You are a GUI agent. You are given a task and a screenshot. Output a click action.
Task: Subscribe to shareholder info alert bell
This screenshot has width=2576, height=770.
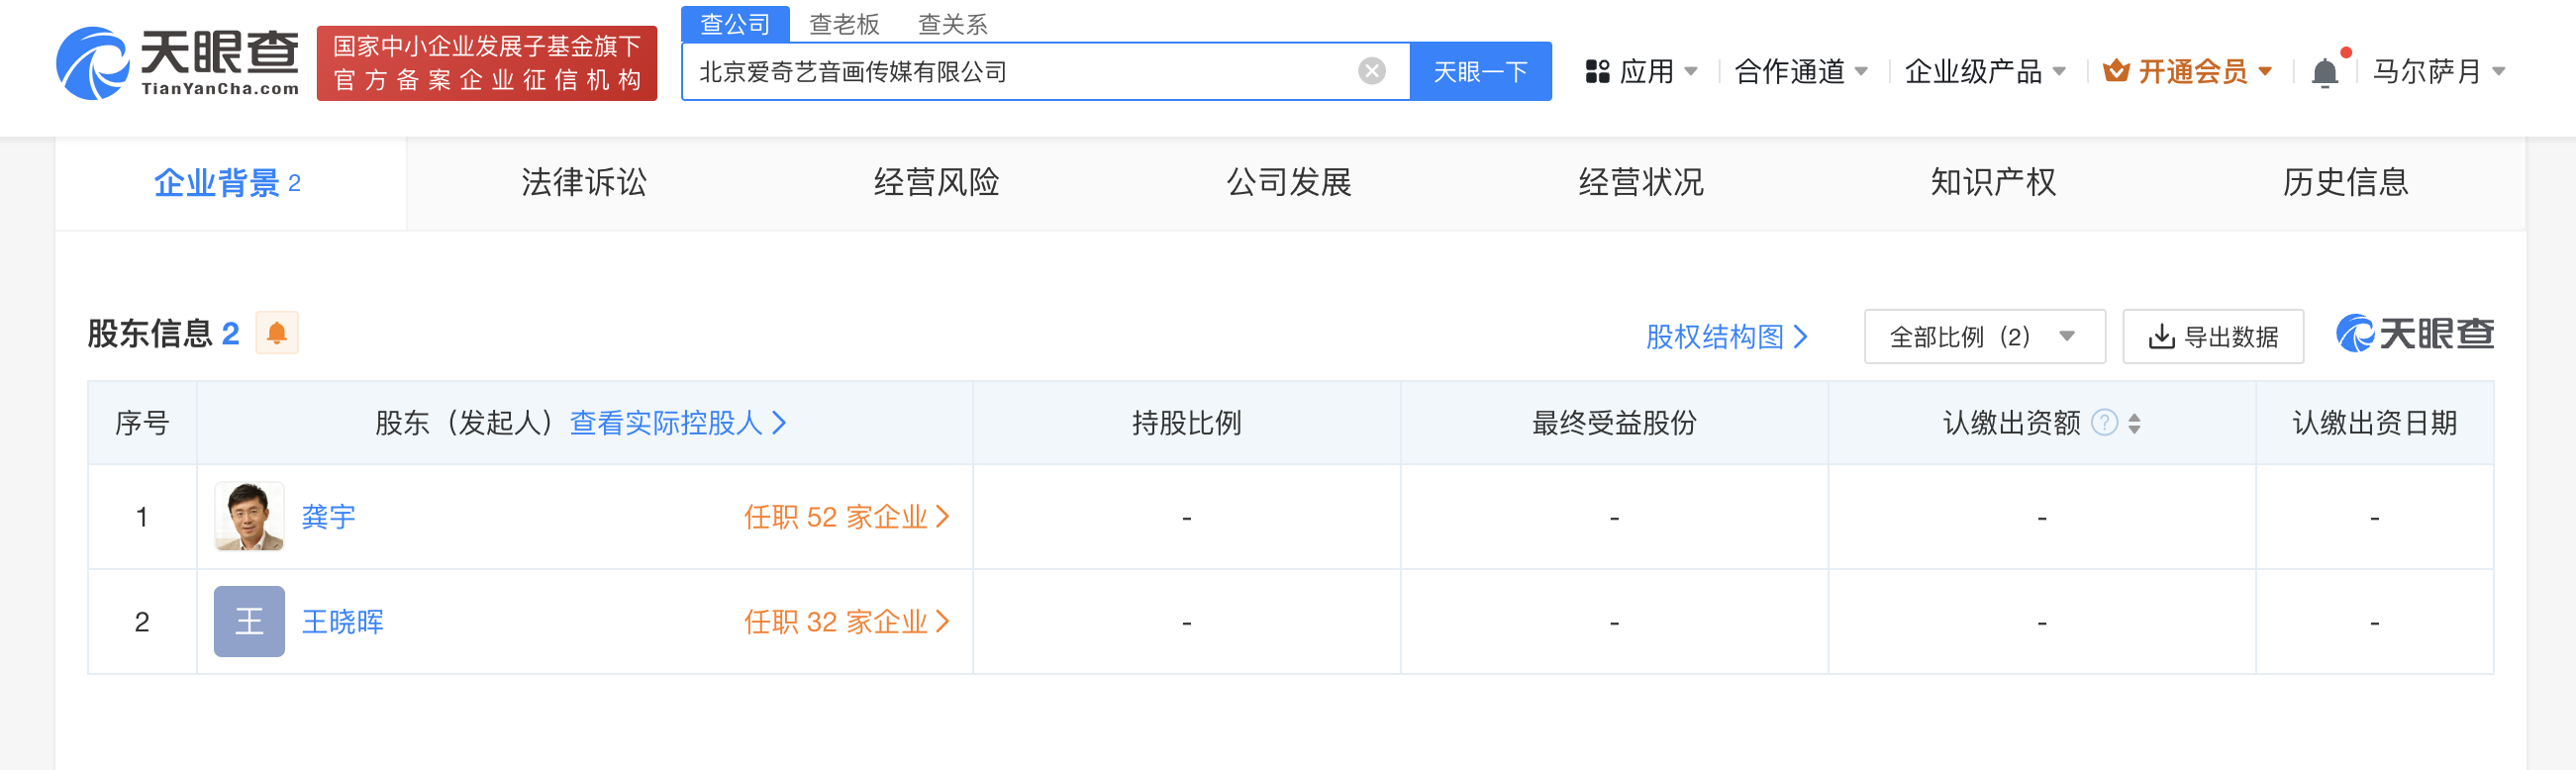tap(277, 333)
